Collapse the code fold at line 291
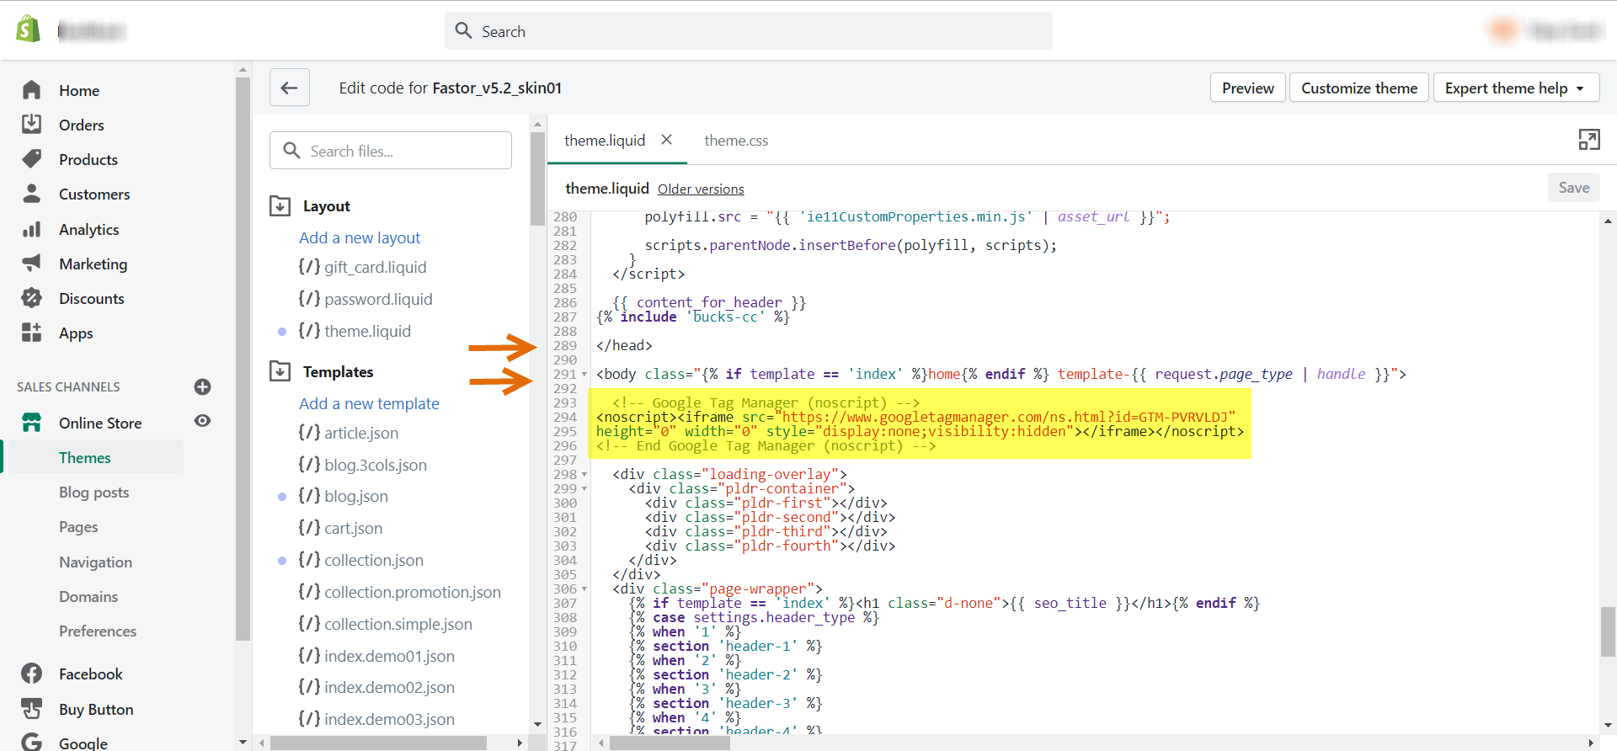Image resolution: width=1617 pixels, height=751 pixels. pos(584,375)
